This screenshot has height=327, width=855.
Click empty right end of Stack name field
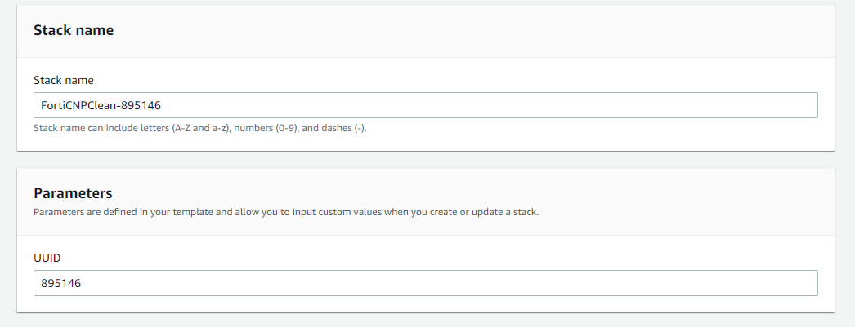click(x=736, y=105)
